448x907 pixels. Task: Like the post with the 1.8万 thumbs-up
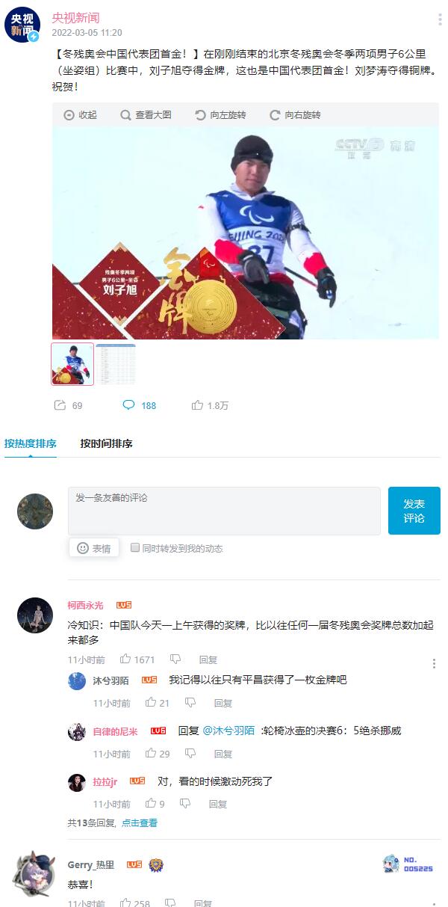click(197, 405)
